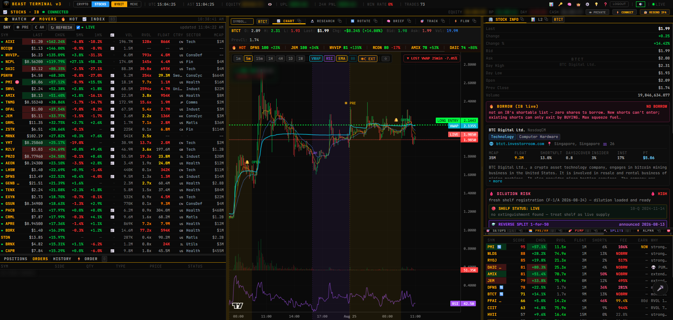
Task: Open the bar chart icon in top header
Action: 551,4
